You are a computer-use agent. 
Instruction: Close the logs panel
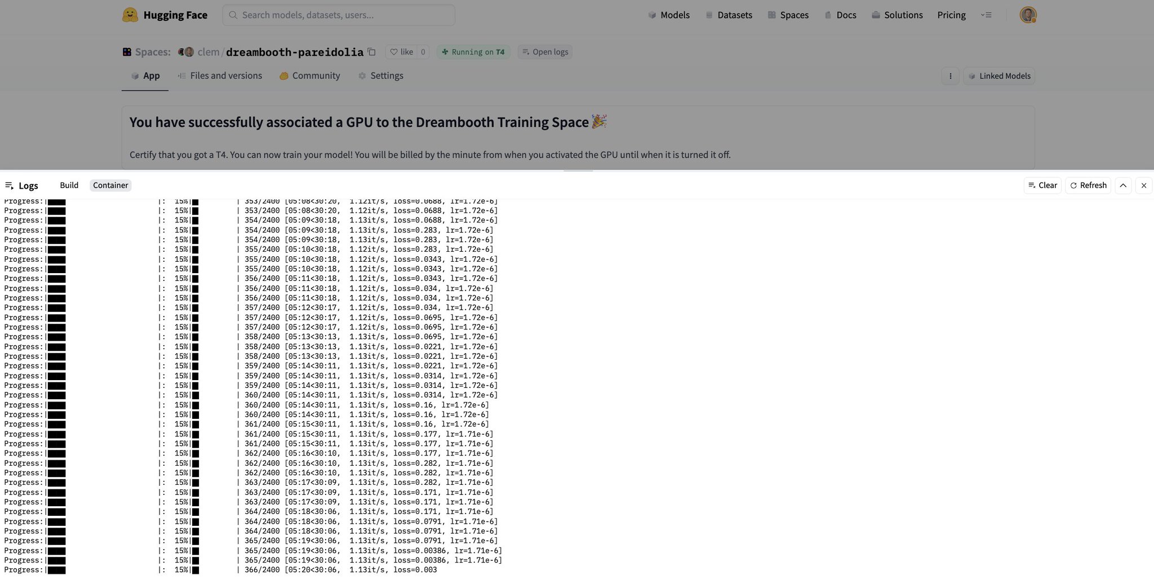coord(1144,185)
